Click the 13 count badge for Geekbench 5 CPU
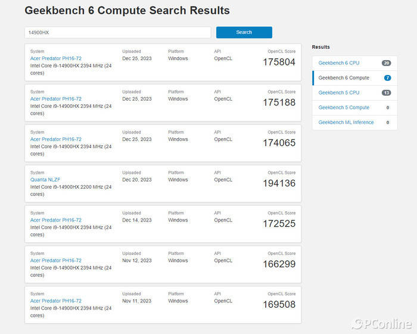The image size is (417, 334). [386, 93]
